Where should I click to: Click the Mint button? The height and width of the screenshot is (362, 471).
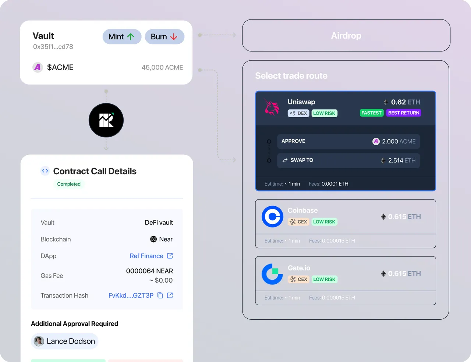click(x=122, y=37)
